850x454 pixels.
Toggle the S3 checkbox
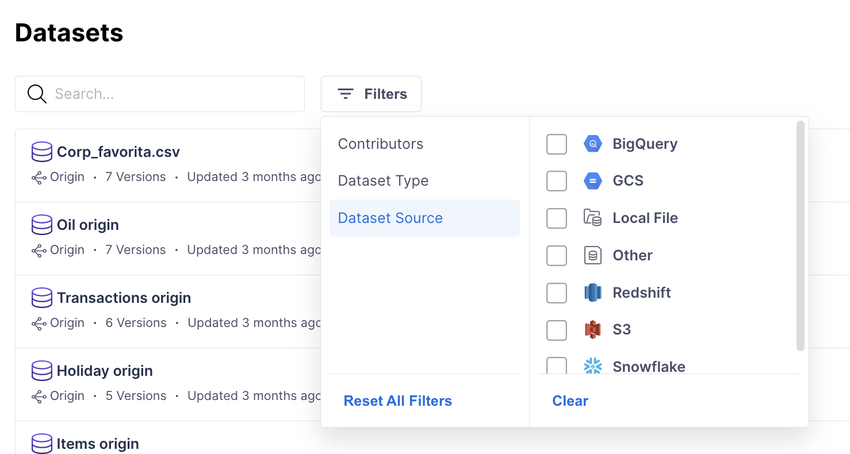tap(556, 330)
